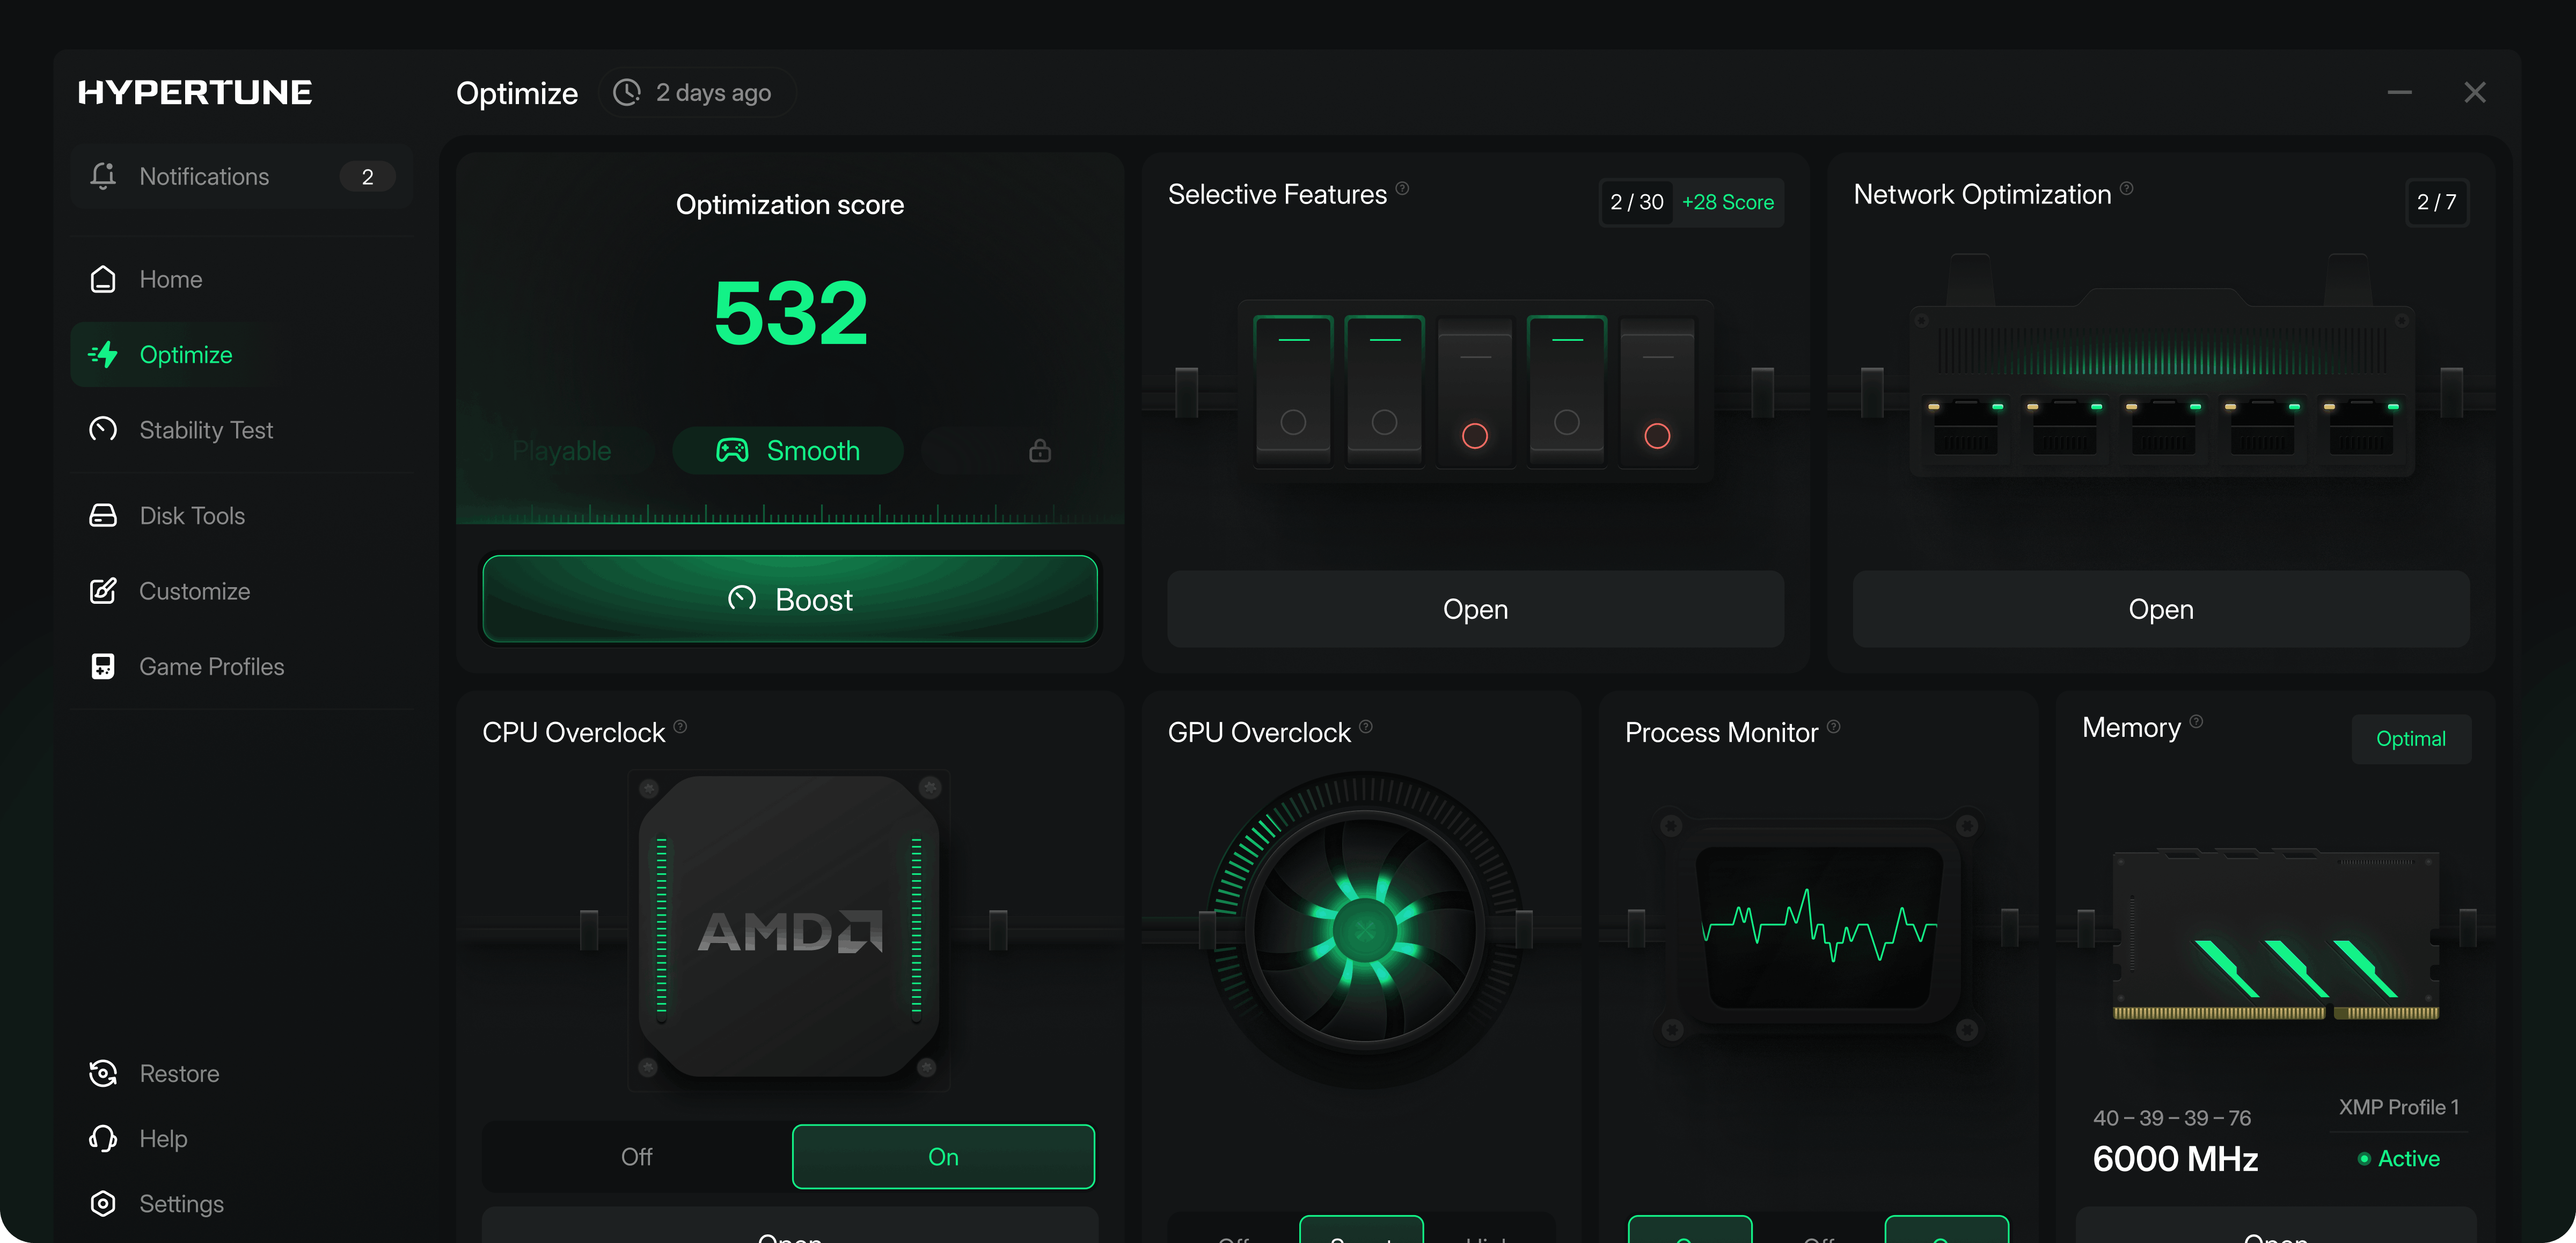
Task: Click the HYPERTUNE logo
Action: click(195, 92)
